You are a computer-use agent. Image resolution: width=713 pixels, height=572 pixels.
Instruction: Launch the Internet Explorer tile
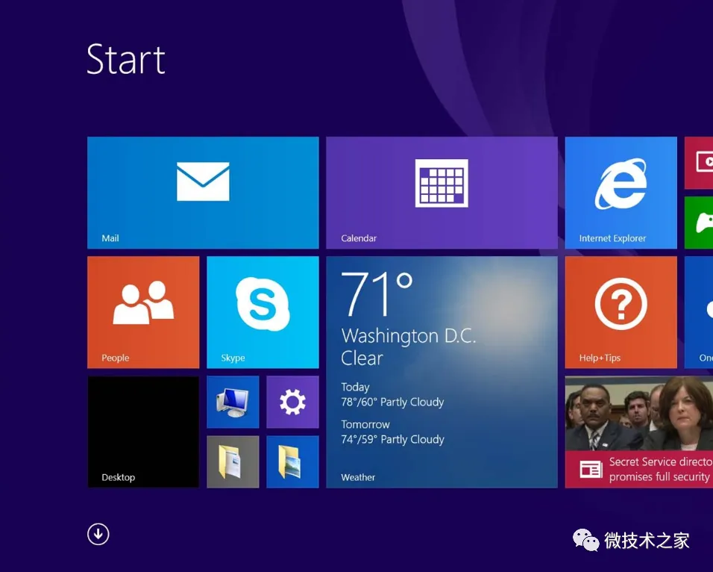pos(621,193)
